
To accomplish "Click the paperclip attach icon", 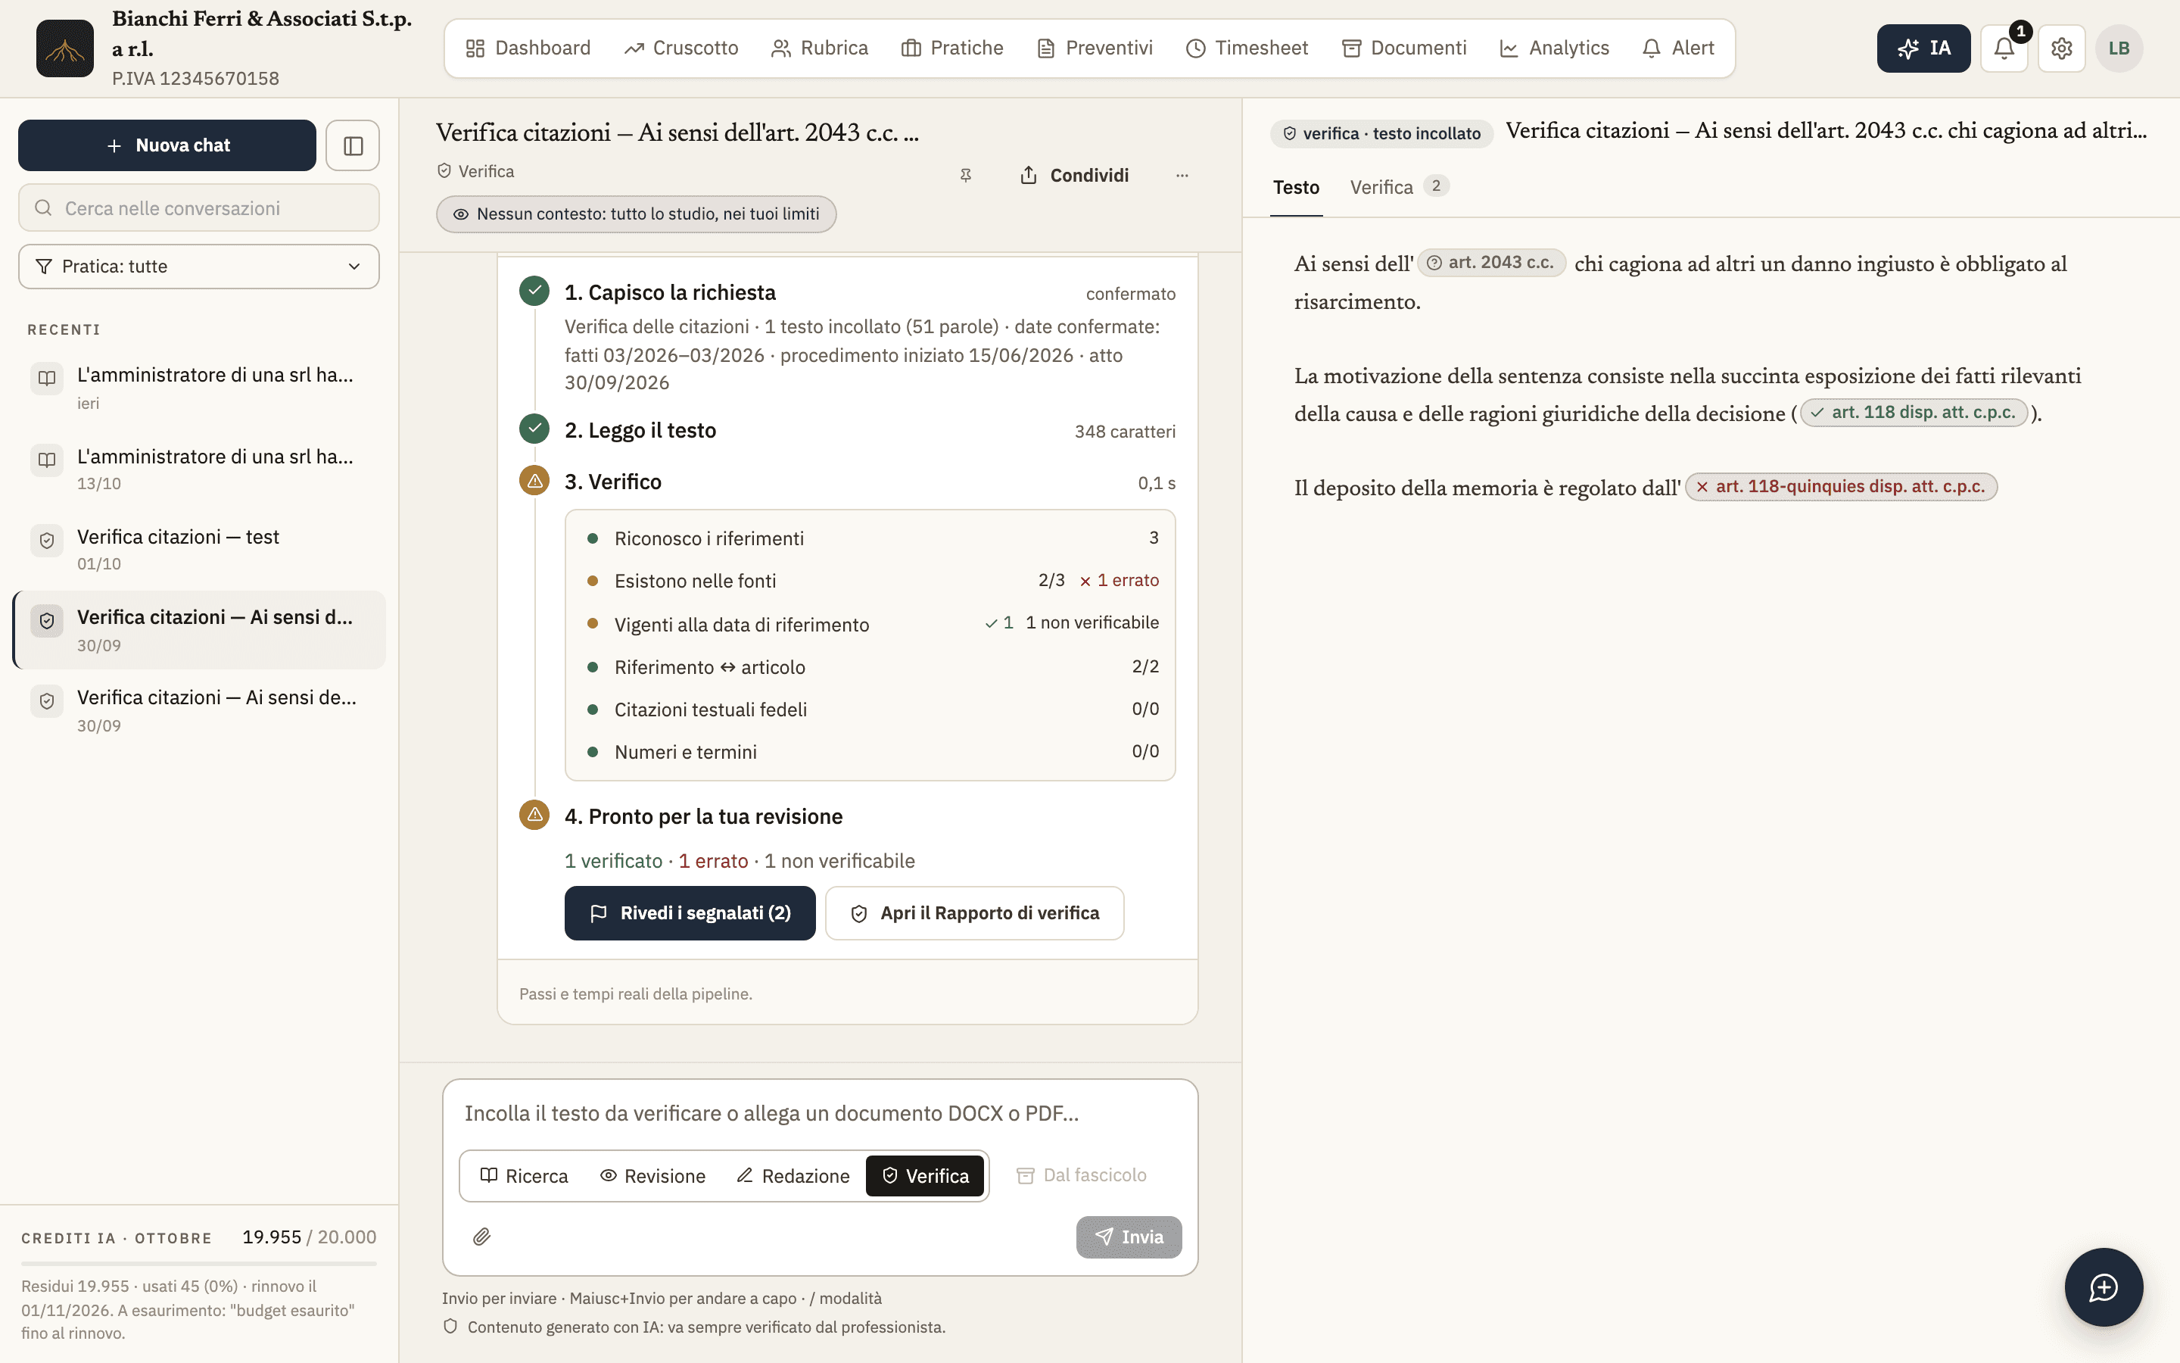I will click(x=482, y=1237).
